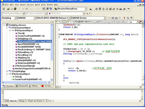Click the WizardBar magic wand action icon

87,13
